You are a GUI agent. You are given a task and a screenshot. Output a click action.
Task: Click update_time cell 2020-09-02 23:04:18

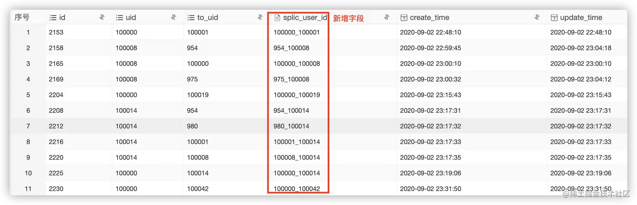pos(581,48)
